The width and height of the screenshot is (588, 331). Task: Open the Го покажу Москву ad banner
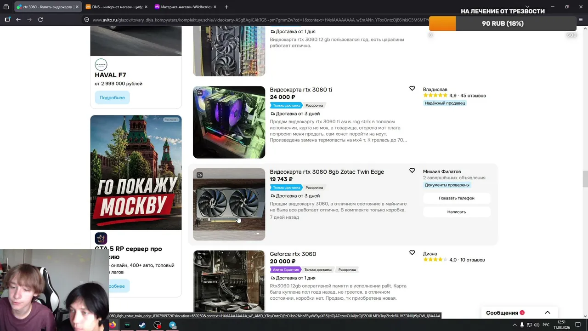point(136,172)
